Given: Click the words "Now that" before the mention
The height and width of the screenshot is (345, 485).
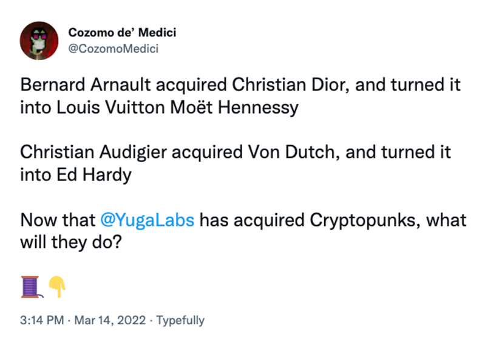Looking at the screenshot, I should pyautogui.click(x=58, y=220).
